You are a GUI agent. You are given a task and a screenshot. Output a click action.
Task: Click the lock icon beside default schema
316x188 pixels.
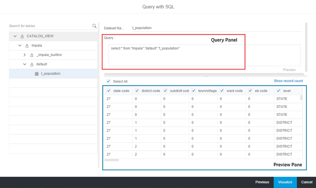point(32,65)
